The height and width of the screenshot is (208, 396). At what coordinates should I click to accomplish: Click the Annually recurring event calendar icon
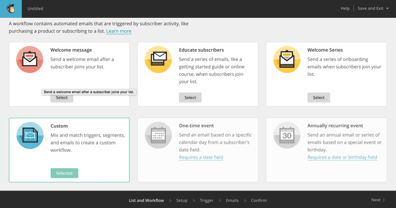click(287, 135)
